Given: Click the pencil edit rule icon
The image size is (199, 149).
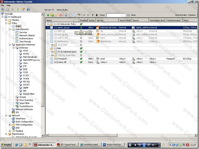Looking at the screenshot, I should (x=57, y=15).
